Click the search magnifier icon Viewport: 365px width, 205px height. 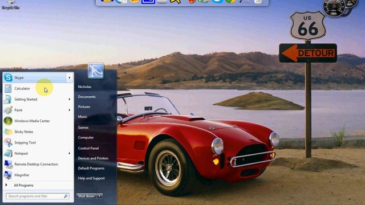coord(66,196)
